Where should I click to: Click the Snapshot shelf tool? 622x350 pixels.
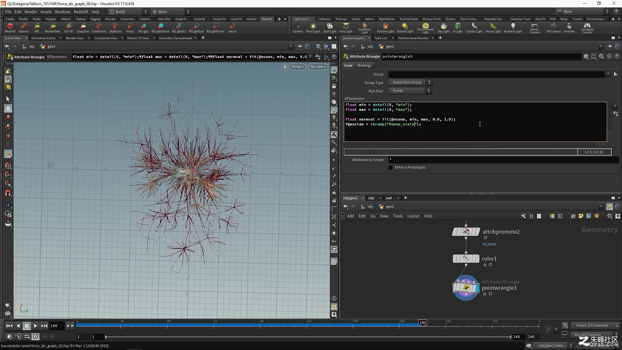tap(83, 28)
